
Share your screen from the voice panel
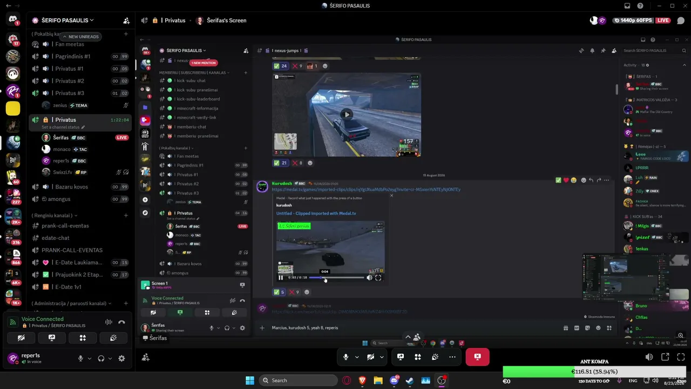click(52, 338)
